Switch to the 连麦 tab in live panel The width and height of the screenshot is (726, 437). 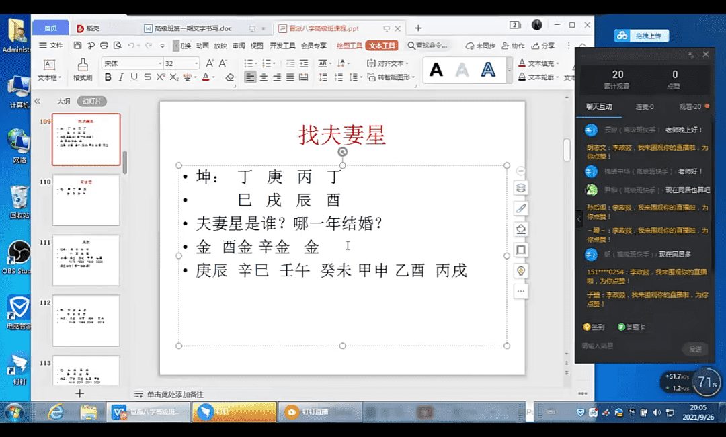pyautogui.click(x=645, y=106)
